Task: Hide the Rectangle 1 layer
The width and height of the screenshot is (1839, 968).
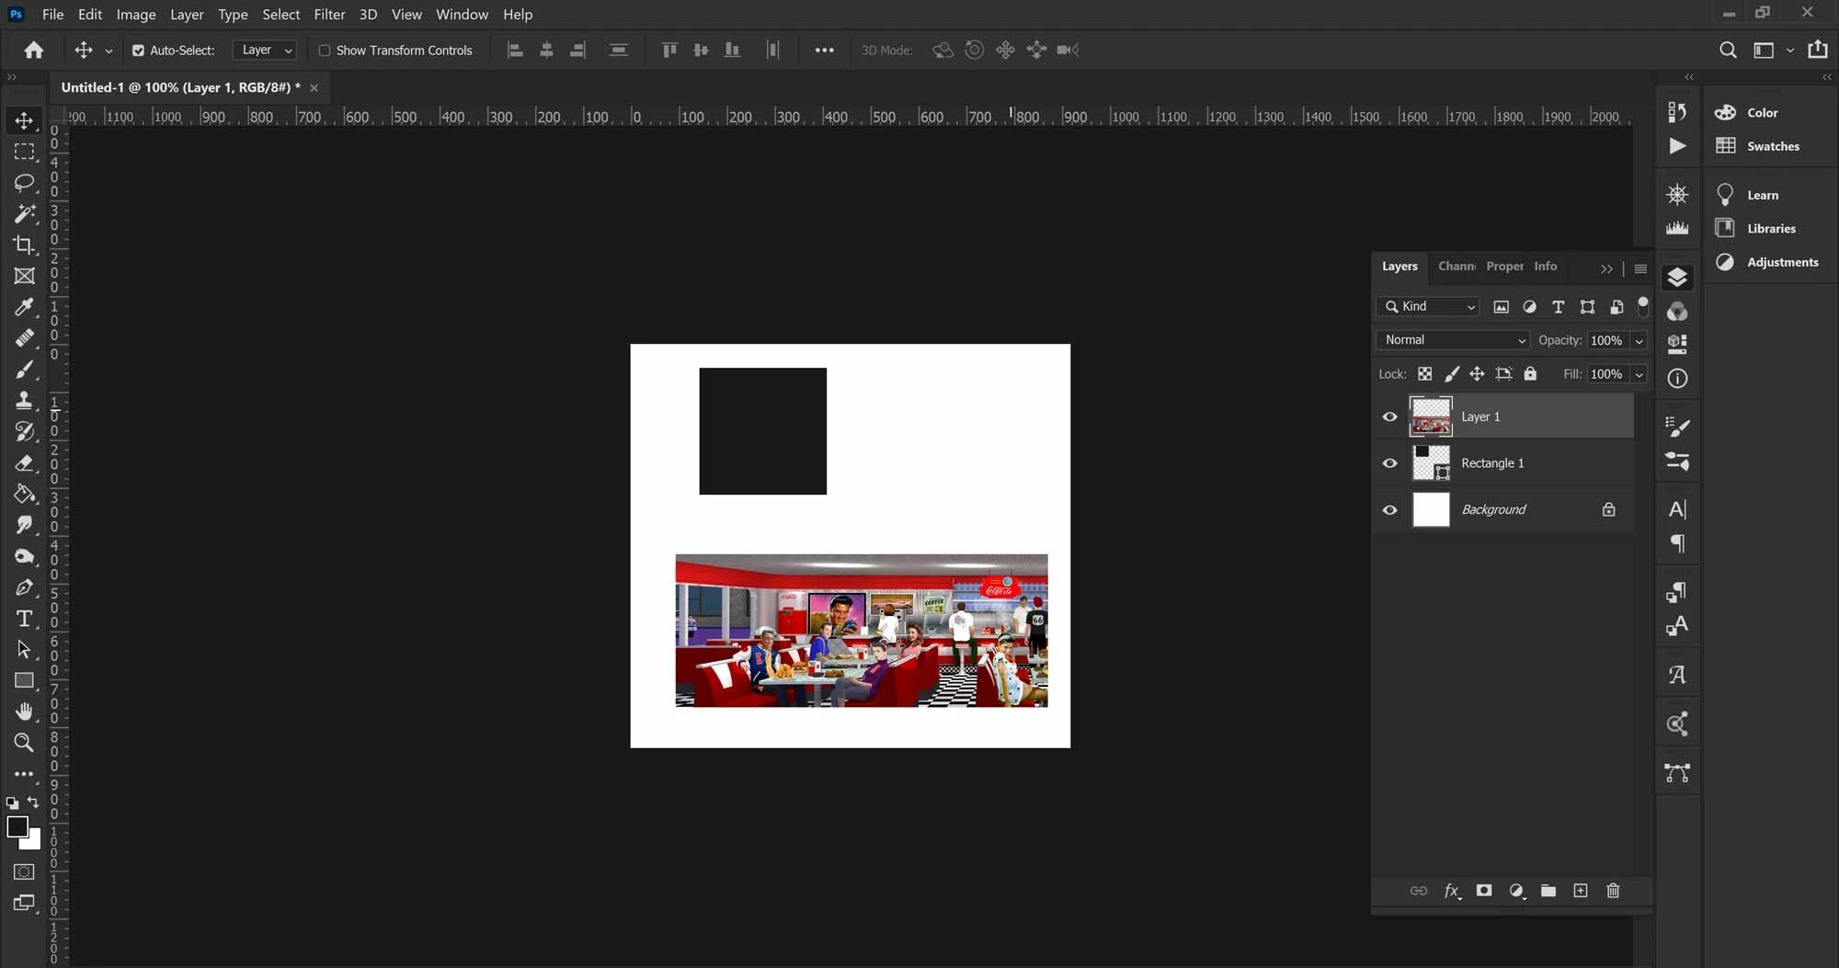Action: pos(1390,463)
